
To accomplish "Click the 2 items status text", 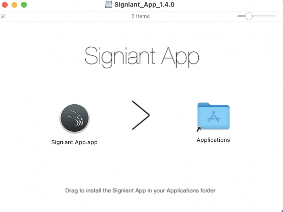I will click(140, 16).
